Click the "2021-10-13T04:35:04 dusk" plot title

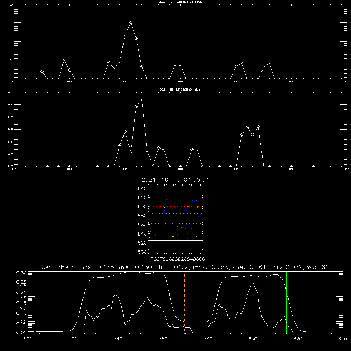coord(180,90)
